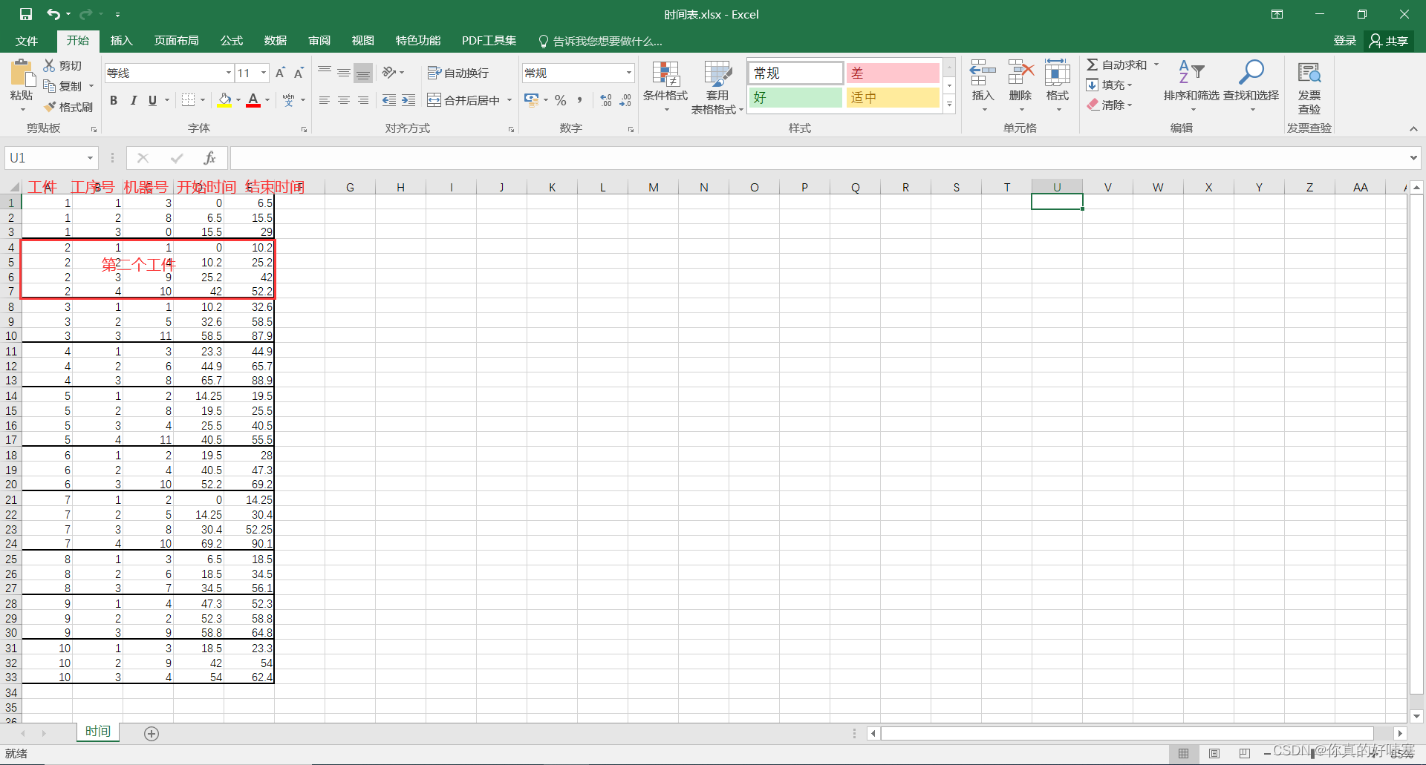Expand the cell styles gallery
1426x765 pixels.
(949, 105)
